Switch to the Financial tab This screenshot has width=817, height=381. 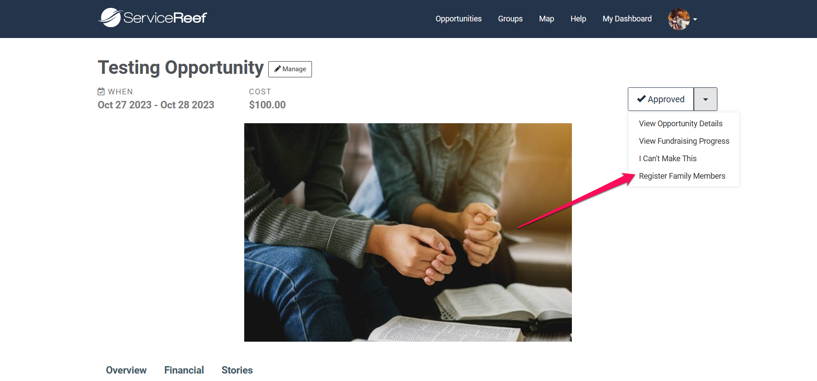pos(184,370)
